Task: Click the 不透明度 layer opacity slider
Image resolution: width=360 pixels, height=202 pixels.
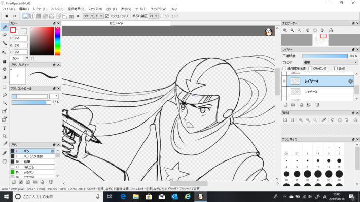Action: point(325,56)
